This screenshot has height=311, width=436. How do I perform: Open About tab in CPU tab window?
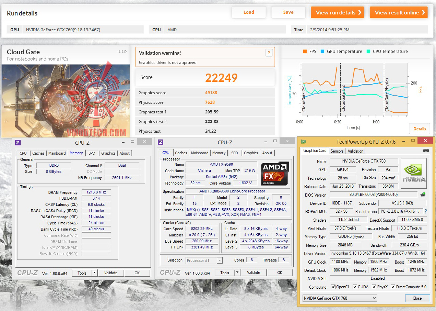coord(267,153)
